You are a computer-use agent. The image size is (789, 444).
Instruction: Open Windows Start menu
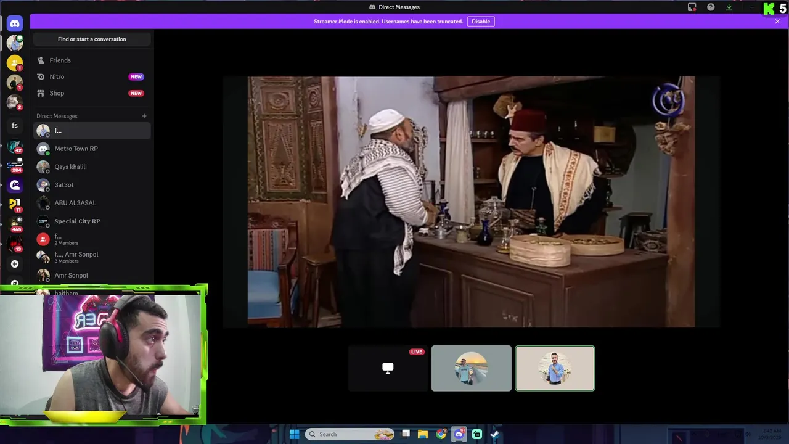coord(294,434)
